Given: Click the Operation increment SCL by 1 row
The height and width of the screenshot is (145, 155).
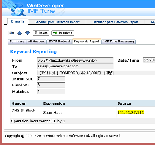Looking at the screenshot, I should [82, 121].
